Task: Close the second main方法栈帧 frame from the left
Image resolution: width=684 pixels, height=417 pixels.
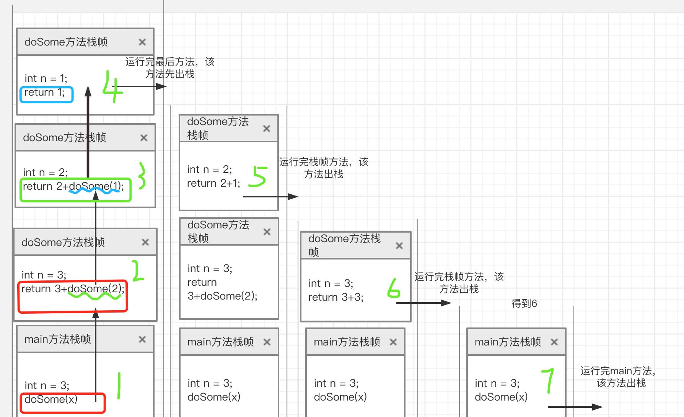Action: pos(267,342)
